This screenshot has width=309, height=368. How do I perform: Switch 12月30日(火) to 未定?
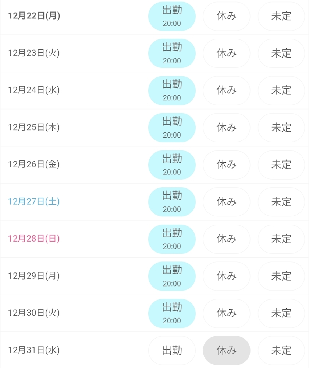pyautogui.click(x=281, y=313)
